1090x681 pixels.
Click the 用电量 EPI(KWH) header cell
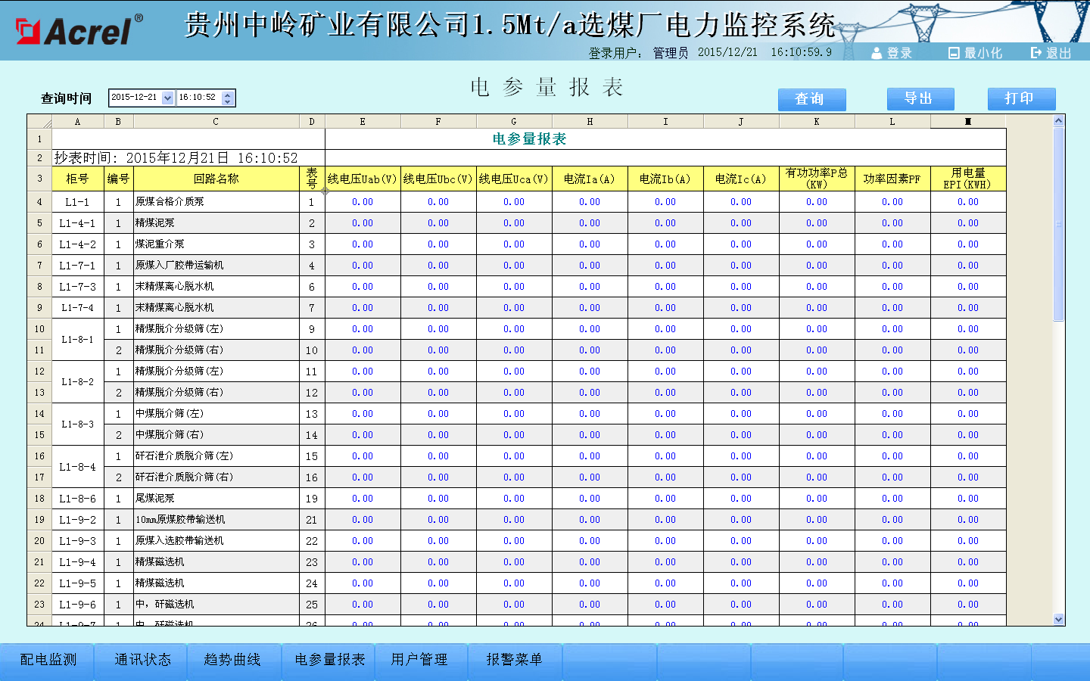[968, 179]
